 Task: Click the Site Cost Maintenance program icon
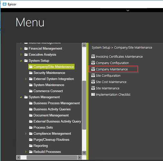(x=93, y=81)
